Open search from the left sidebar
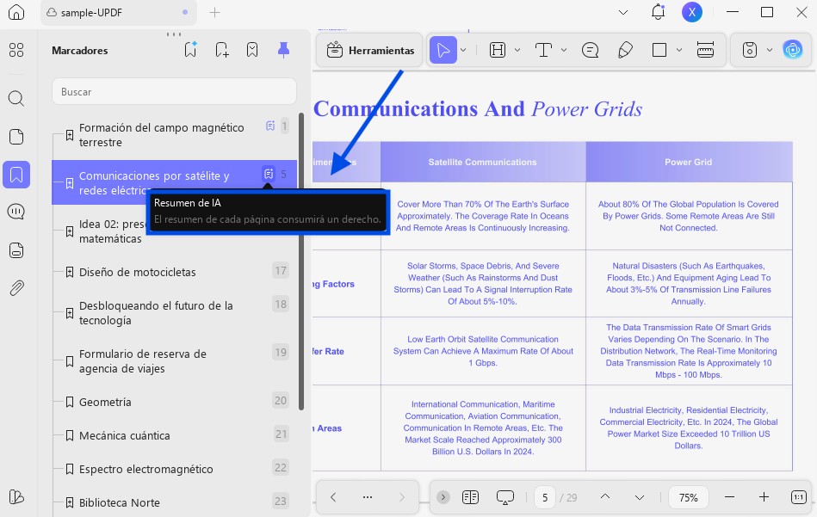 (x=16, y=98)
